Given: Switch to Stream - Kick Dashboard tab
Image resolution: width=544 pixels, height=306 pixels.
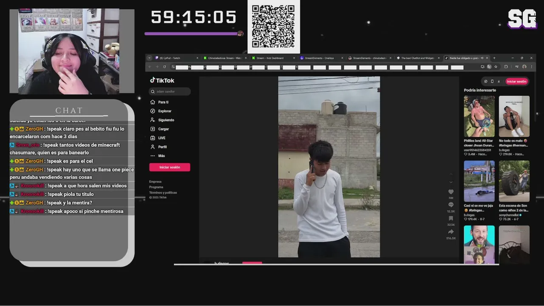Looking at the screenshot, I should 273,58.
